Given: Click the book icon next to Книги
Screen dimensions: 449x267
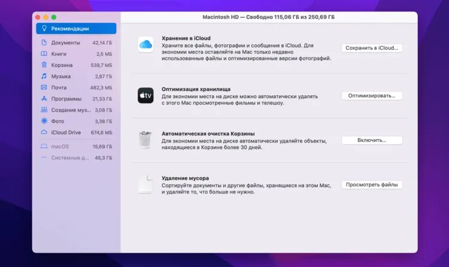Looking at the screenshot, I should (44, 53).
